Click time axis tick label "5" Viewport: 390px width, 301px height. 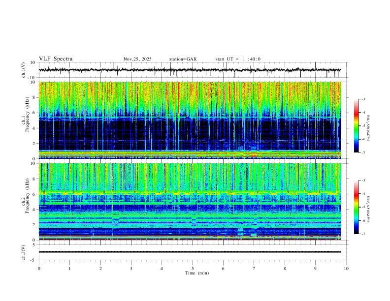[193, 269]
